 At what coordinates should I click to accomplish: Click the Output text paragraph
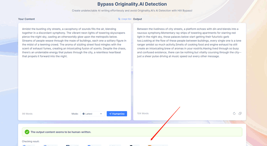[189, 43]
